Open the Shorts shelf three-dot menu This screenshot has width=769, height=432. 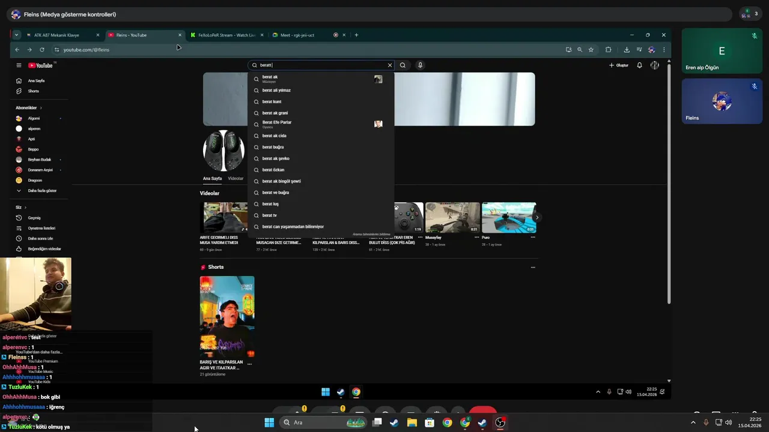(533, 267)
